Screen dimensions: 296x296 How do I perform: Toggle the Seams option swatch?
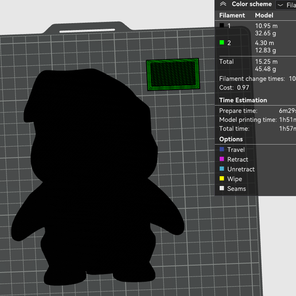point(222,188)
